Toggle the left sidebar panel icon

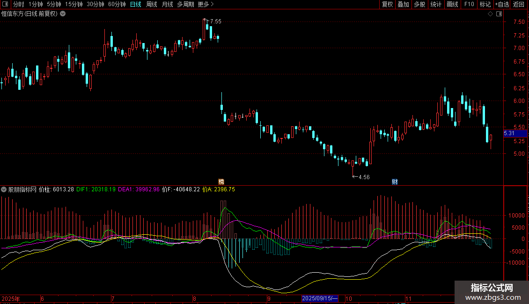pyautogui.click(x=6, y=4)
